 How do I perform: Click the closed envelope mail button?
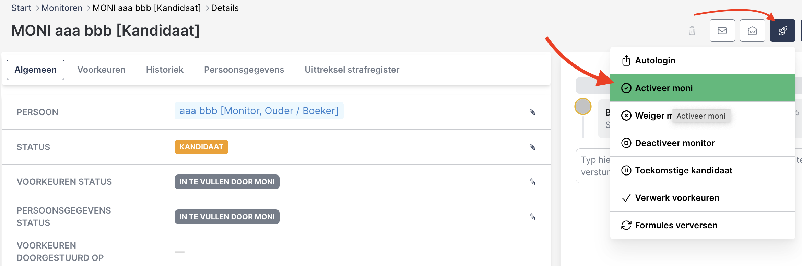coord(722,31)
